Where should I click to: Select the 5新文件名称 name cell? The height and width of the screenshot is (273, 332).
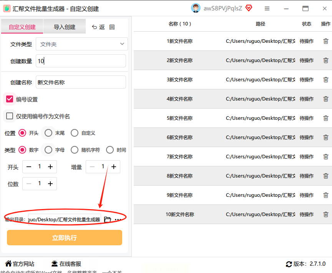(180, 118)
